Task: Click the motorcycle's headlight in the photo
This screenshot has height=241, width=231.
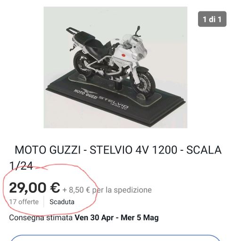Action: pyautogui.click(x=136, y=56)
